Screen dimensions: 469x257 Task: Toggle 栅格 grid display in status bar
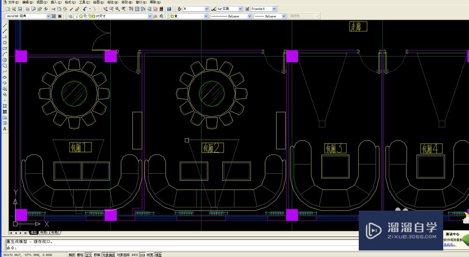tap(80, 255)
